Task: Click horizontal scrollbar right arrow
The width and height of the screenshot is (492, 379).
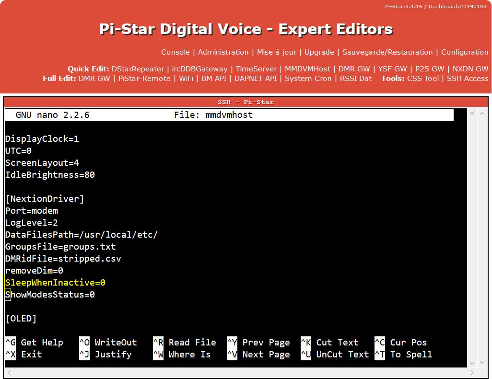Action: 472,372
